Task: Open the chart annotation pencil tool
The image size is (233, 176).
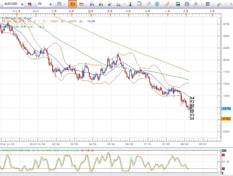Action: tap(139, 4)
